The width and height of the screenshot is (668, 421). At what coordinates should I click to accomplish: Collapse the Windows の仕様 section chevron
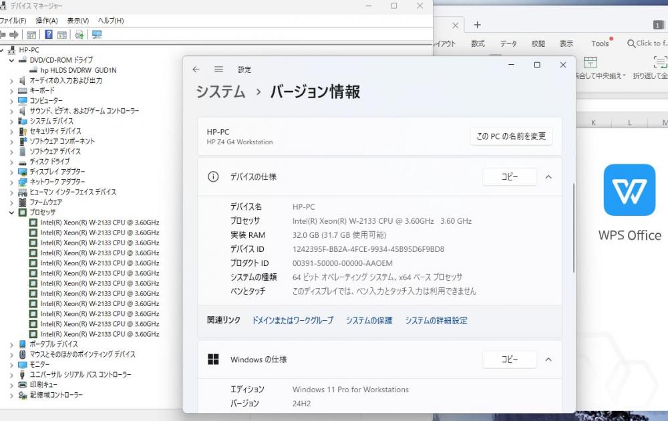click(548, 360)
